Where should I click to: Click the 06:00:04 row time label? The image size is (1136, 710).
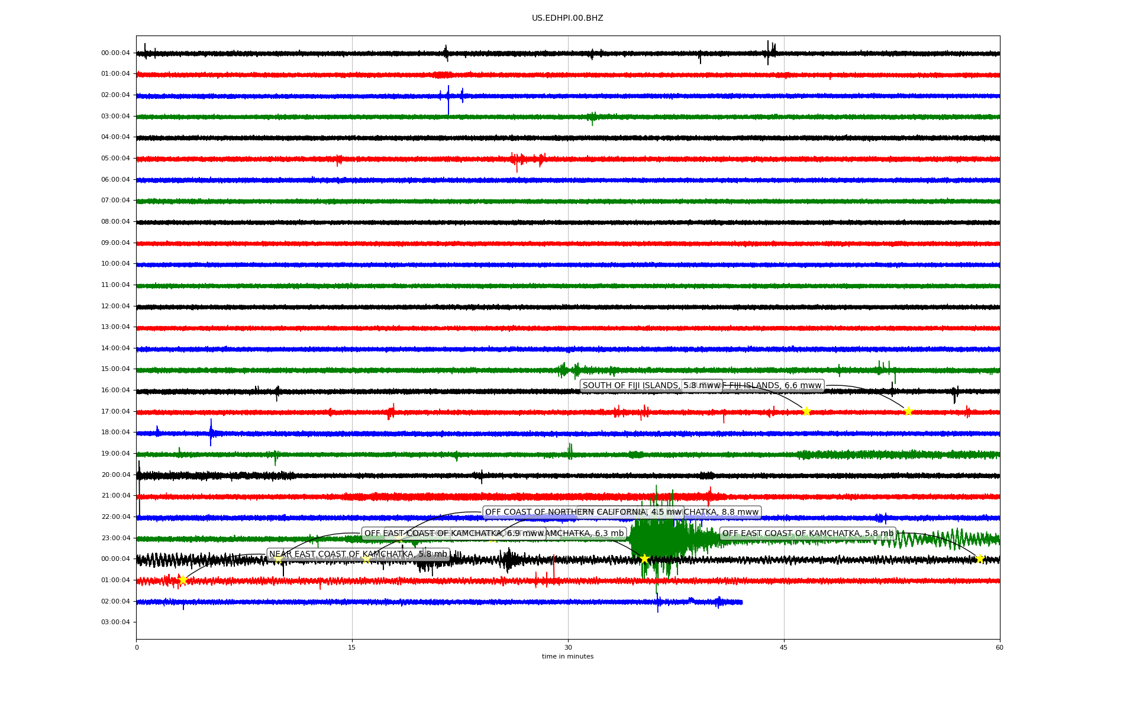tap(115, 180)
